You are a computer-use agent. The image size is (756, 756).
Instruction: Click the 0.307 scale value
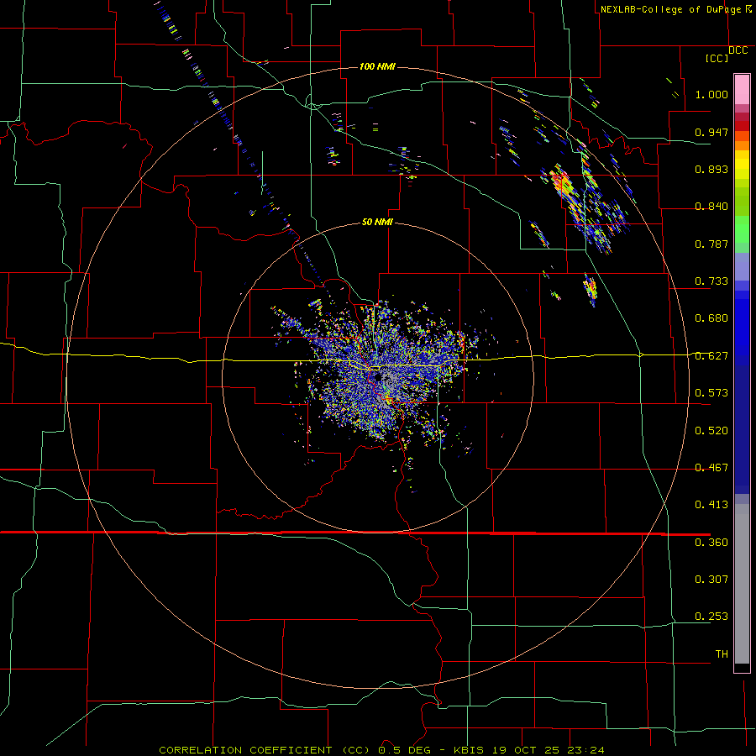[x=711, y=579]
